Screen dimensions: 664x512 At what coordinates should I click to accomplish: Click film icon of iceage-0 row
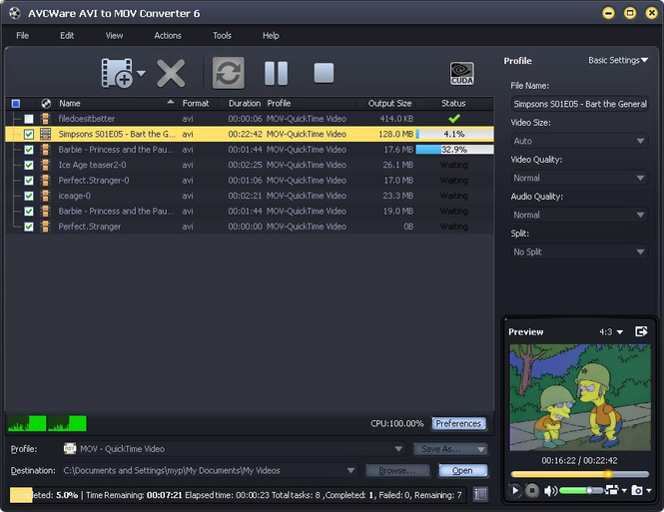tap(45, 196)
